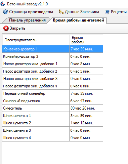Viewport: 128px width, 164px height.
Task: Select the Шнек цемента 4 row
Action: (52, 138)
